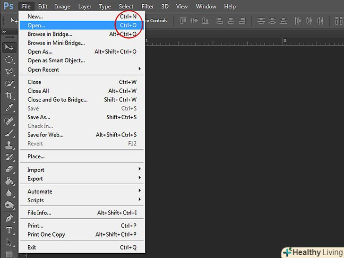Image resolution: width=344 pixels, height=258 pixels.
Task: Select the Eraser tool
Action: click(9, 169)
